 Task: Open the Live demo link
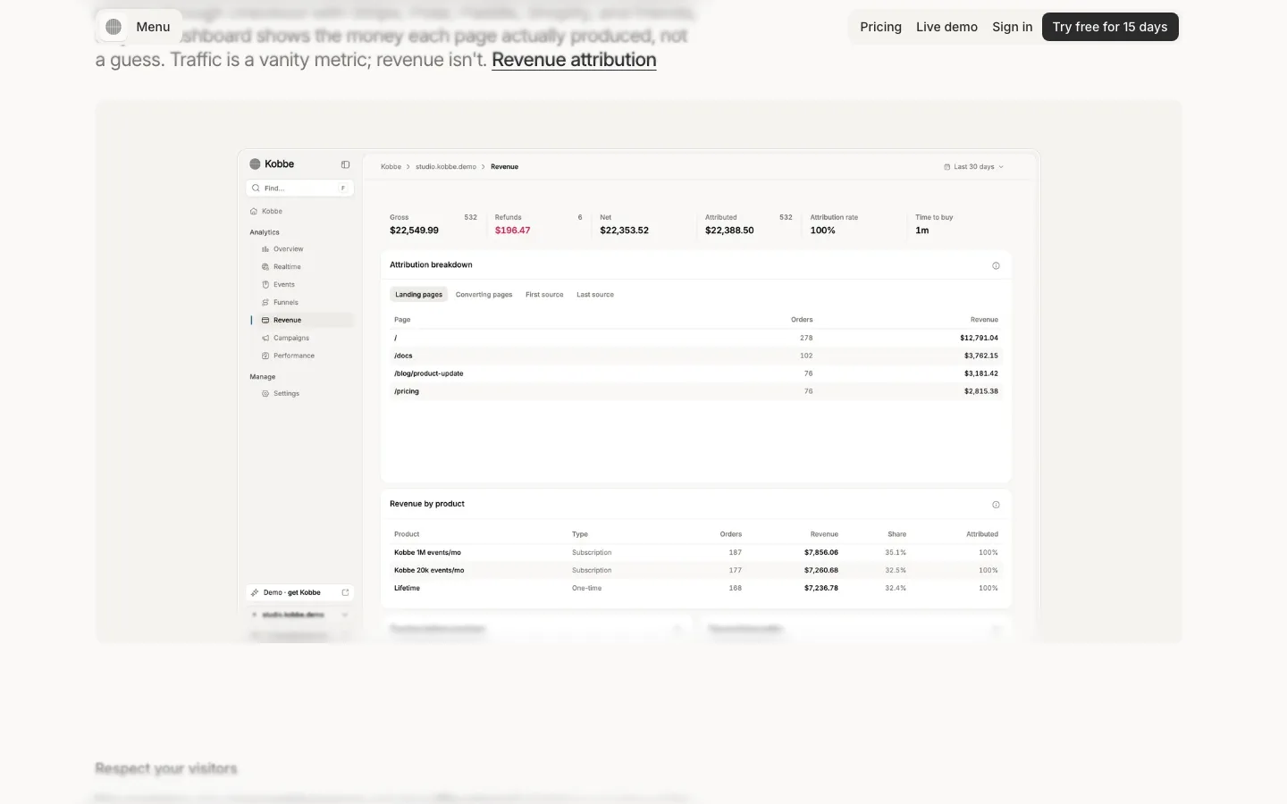pos(946,27)
